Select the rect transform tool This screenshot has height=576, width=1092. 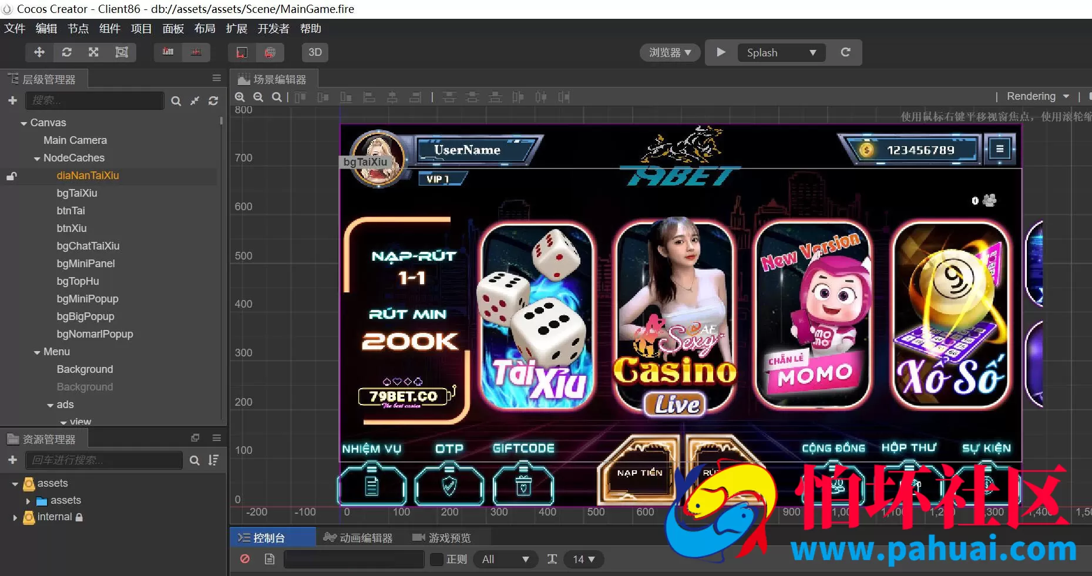[122, 52]
